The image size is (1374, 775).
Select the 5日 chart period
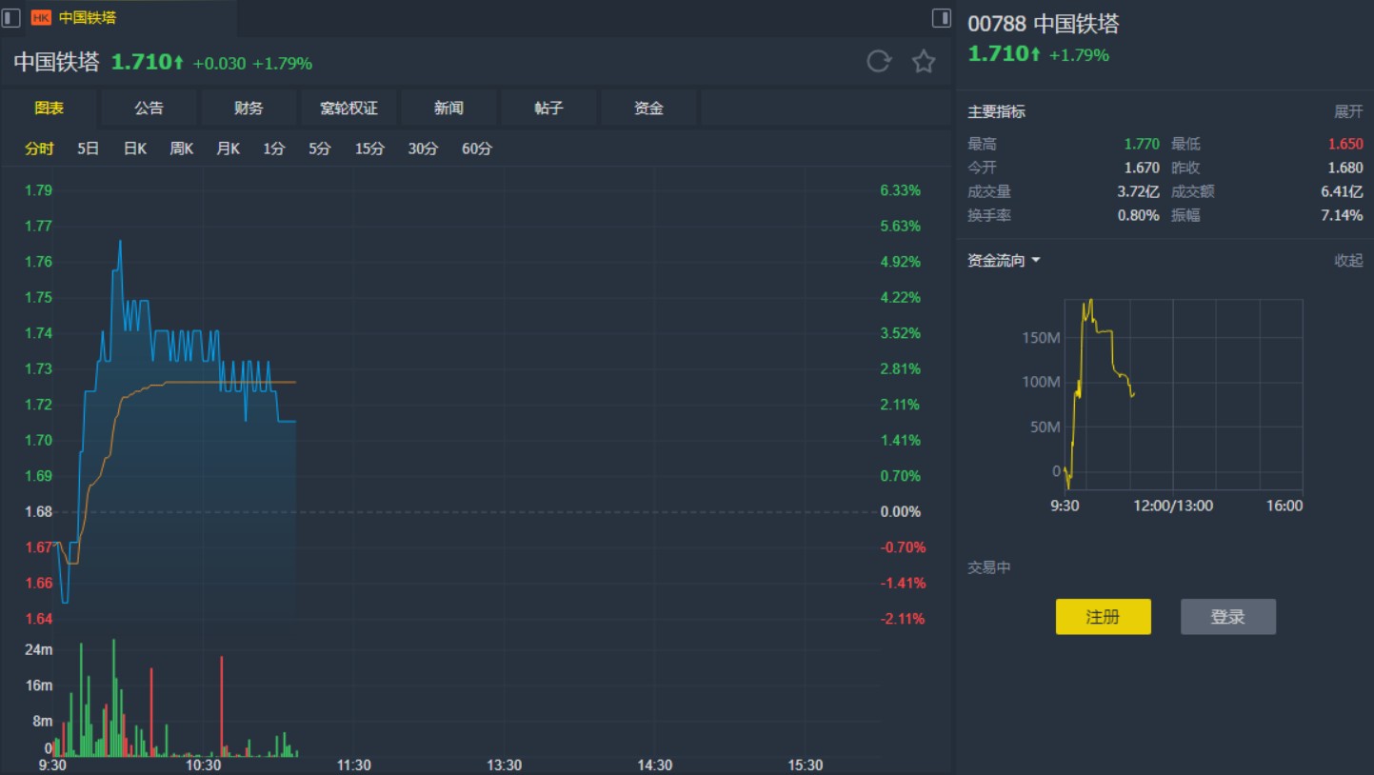88,149
